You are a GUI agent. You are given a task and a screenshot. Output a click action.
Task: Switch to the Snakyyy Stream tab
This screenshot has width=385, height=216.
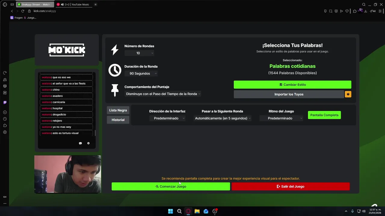35,4
